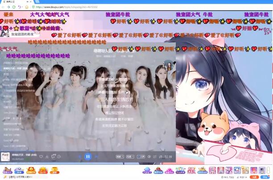Screen dimensions: 273x180
Task: Open the gold trophy activity icon
Action: [55, 170]
